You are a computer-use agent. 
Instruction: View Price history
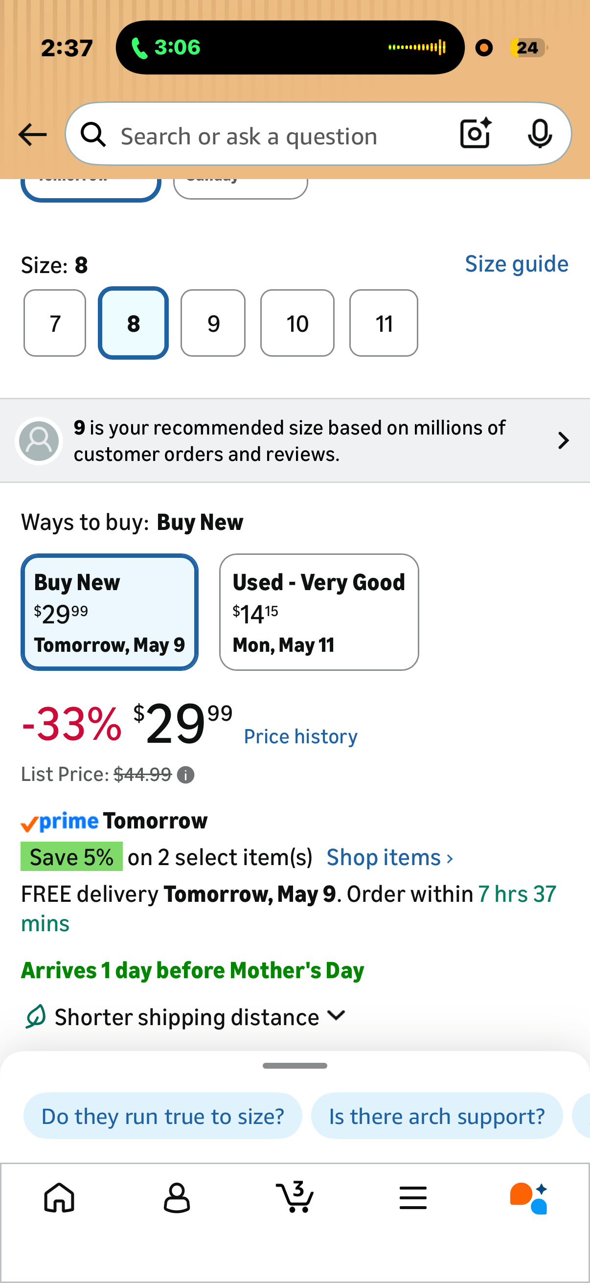(301, 736)
